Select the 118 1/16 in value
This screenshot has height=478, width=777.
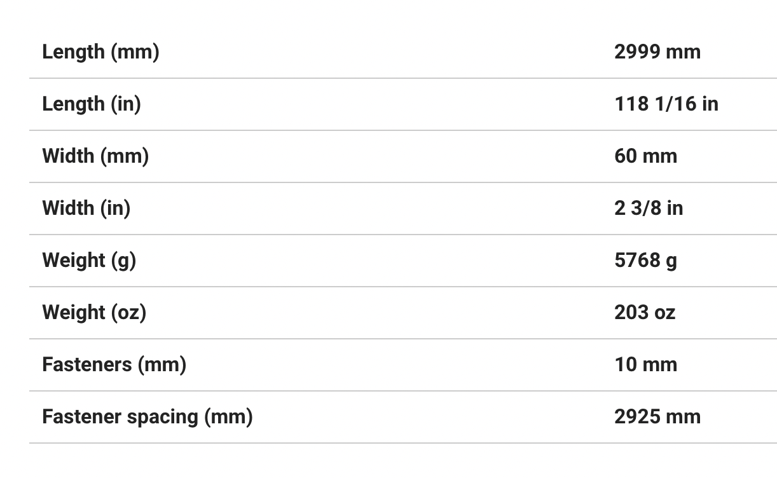[666, 104]
